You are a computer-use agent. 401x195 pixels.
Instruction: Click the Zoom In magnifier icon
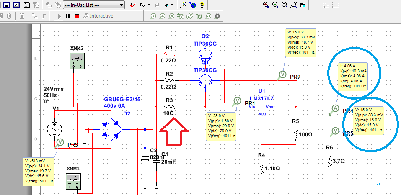pos(266,5)
